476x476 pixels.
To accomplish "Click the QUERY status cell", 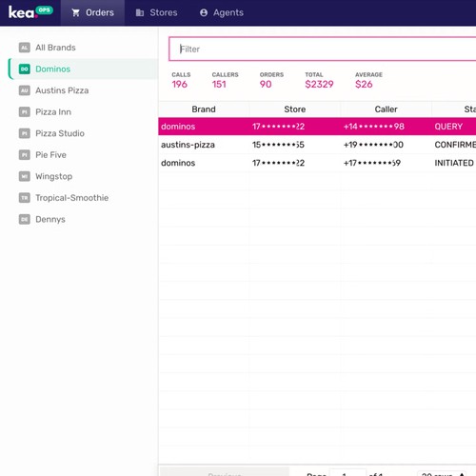I will click(x=448, y=127).
